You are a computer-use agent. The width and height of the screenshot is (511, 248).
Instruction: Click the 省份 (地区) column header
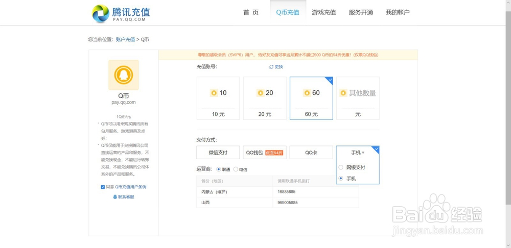[x=235, y=181]
